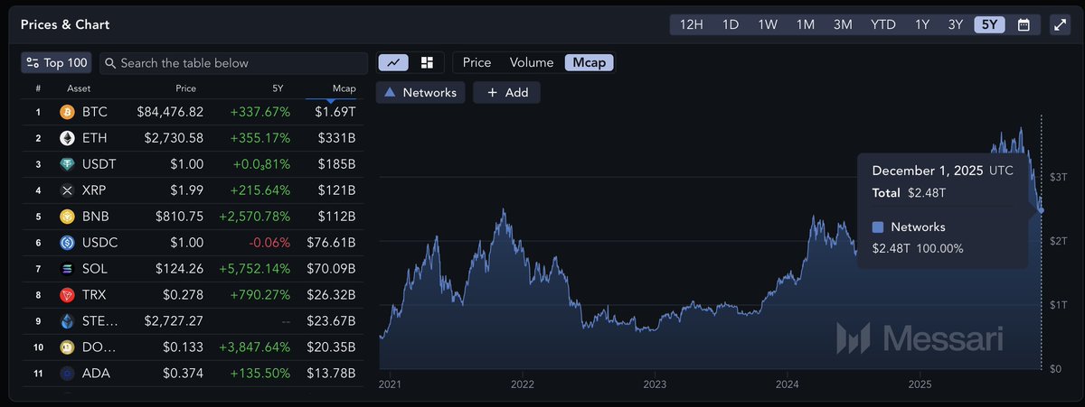The height and width of the screenshot is (407, 1085).
Task: Click the TRX Tron icon
Action: pos(66,295)
